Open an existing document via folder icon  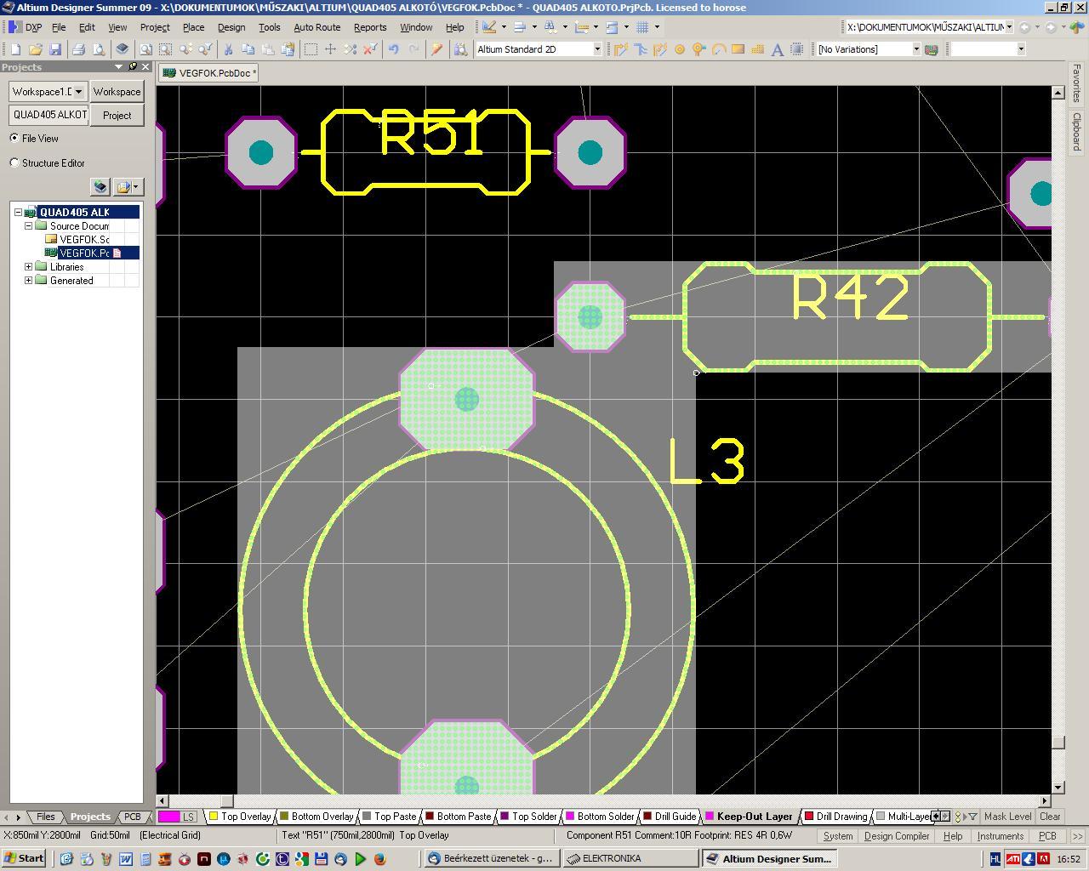[36, 49]
